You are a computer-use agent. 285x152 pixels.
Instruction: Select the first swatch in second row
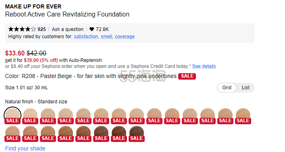(x=12, y=134)
